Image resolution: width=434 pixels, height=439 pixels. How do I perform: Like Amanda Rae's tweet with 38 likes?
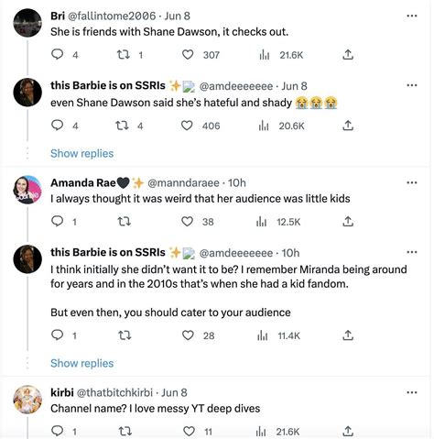point(188,222)
